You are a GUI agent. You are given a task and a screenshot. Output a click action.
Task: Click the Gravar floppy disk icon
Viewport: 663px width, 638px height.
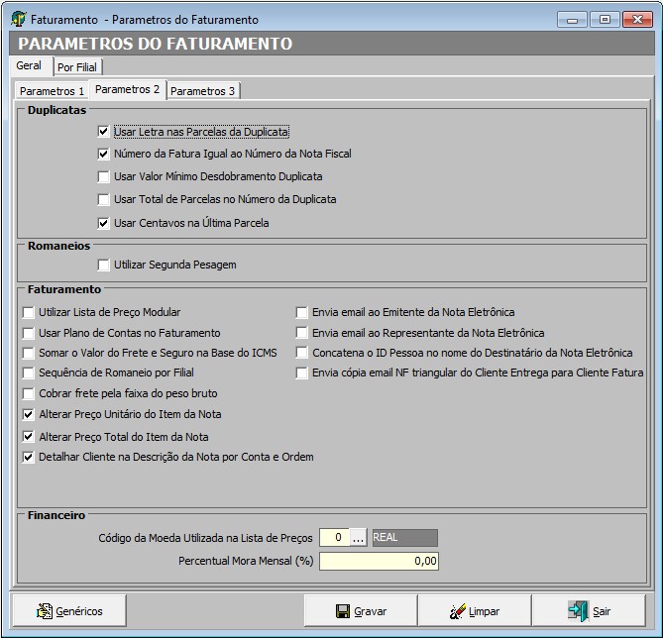pos(343,611)
